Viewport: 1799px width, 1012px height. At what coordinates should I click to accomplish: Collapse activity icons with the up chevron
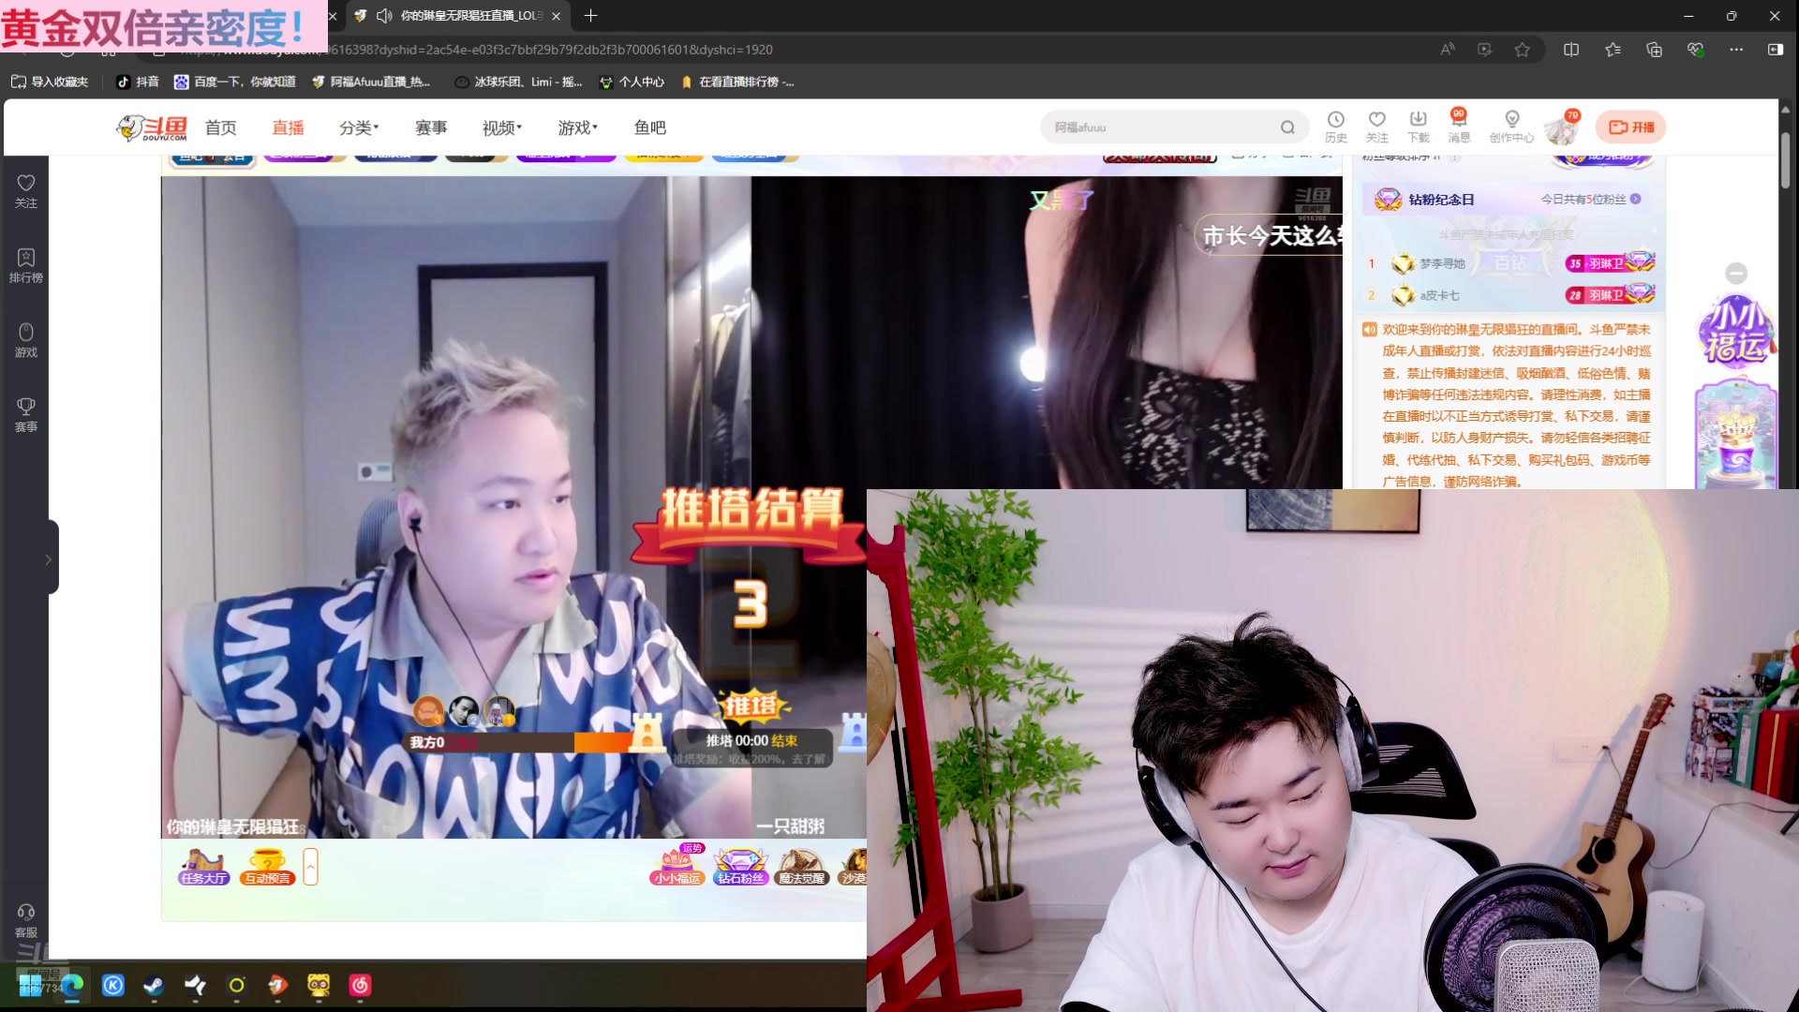point(311,867)
